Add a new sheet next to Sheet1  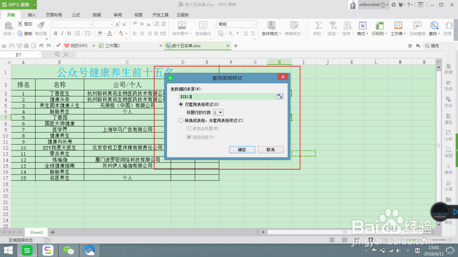pos(53,232)
